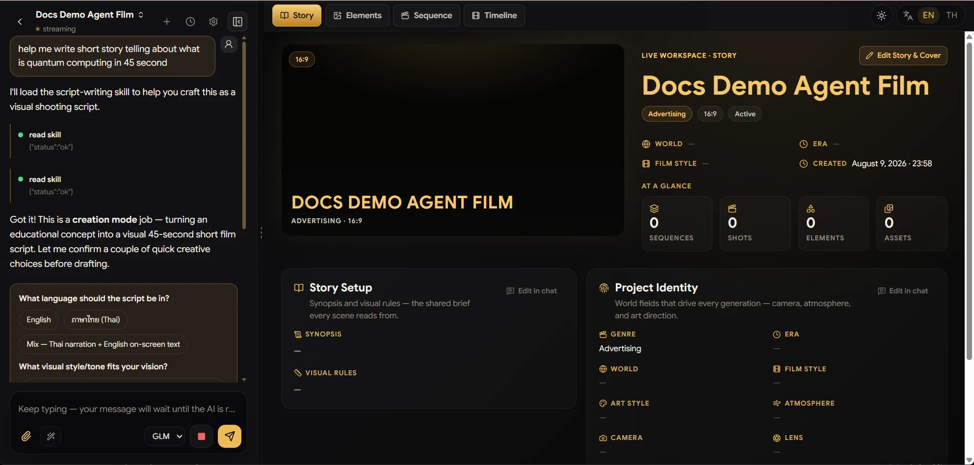
Task: Start a new chat with the plus icon
Action: click(167, 22)
